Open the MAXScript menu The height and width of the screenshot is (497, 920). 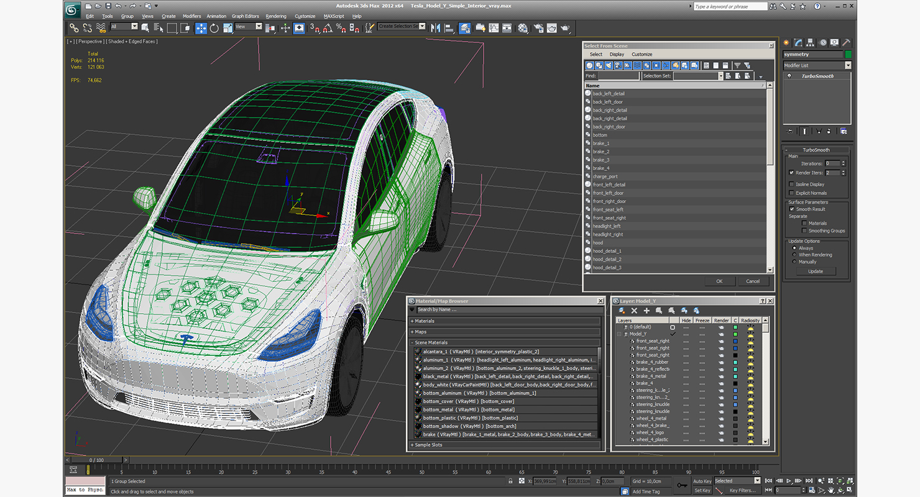pos(334,16)
